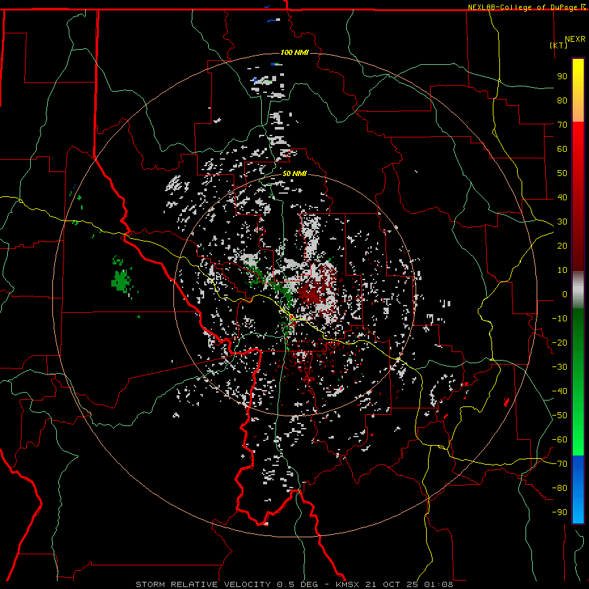Click the -80 value on velocity scale

tap(560, 488)
